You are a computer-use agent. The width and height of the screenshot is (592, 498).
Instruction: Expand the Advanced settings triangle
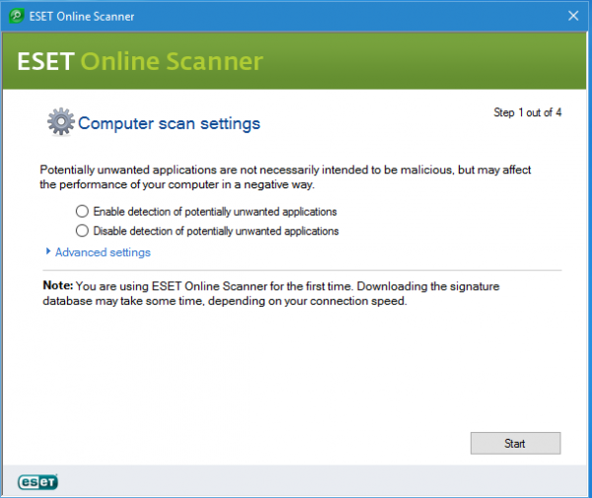pyautogui.click(x=48, y=251)
